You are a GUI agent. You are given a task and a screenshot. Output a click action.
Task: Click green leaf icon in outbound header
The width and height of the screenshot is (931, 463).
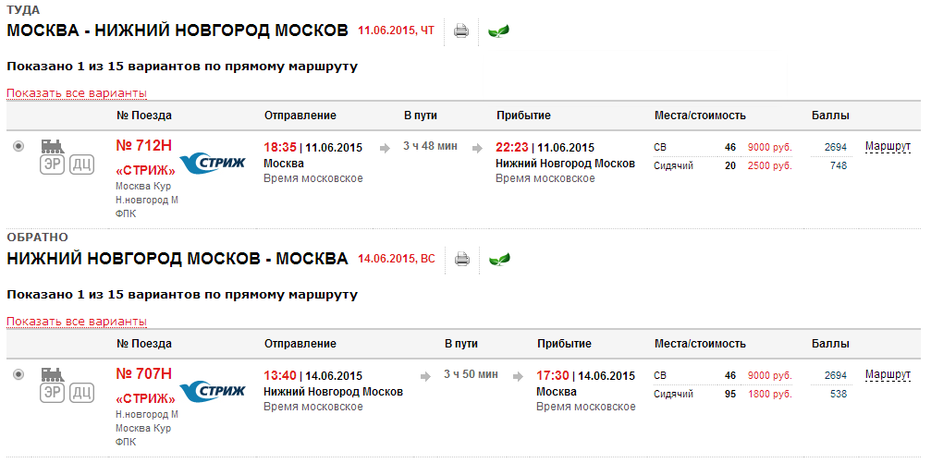[x=499, y=31]
